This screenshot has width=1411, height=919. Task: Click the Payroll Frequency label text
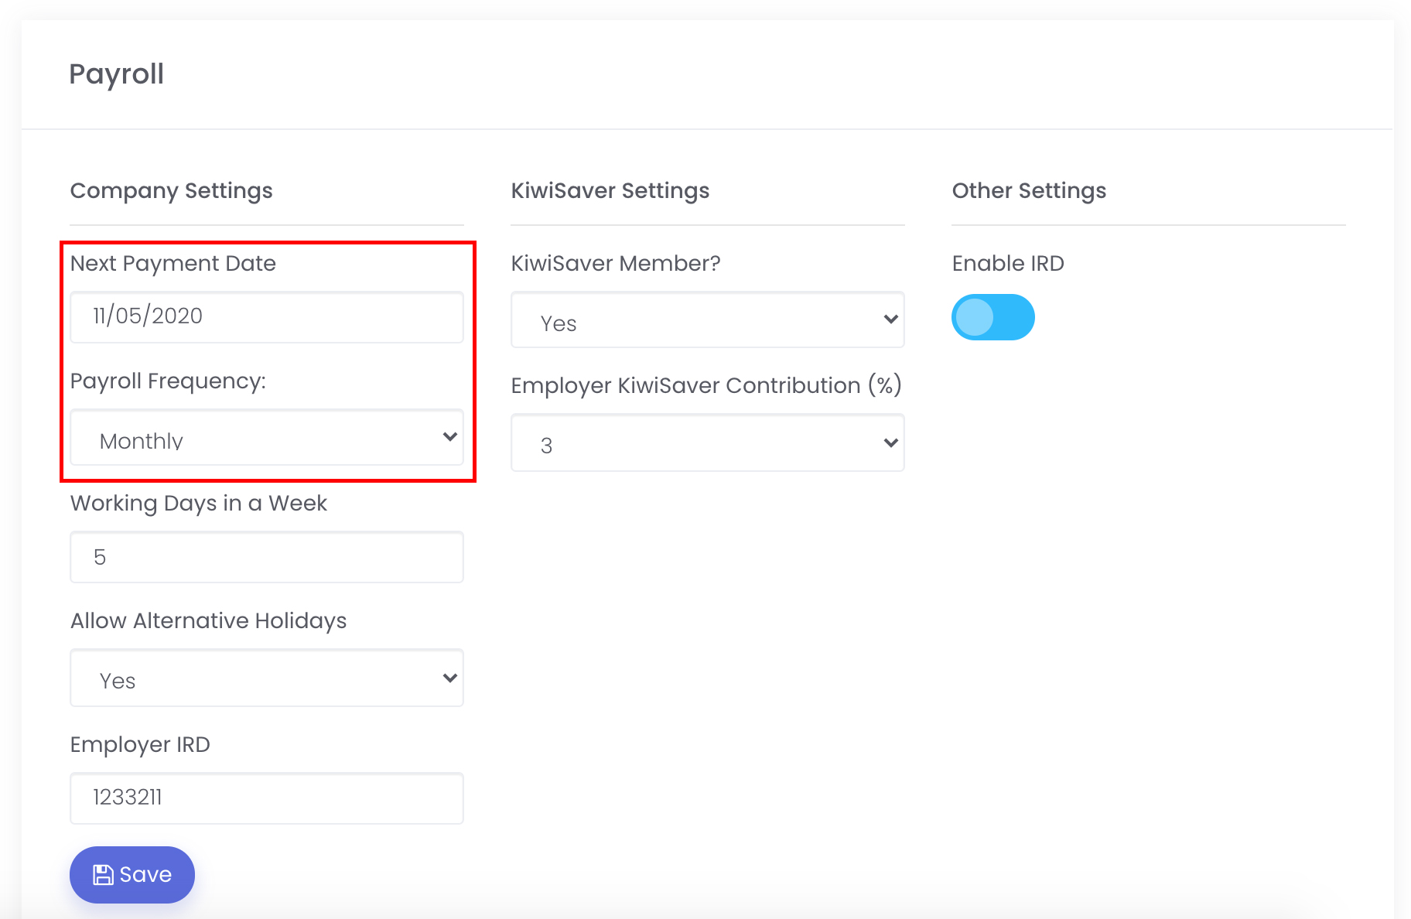pyautogui.click(x=168, y=381)
